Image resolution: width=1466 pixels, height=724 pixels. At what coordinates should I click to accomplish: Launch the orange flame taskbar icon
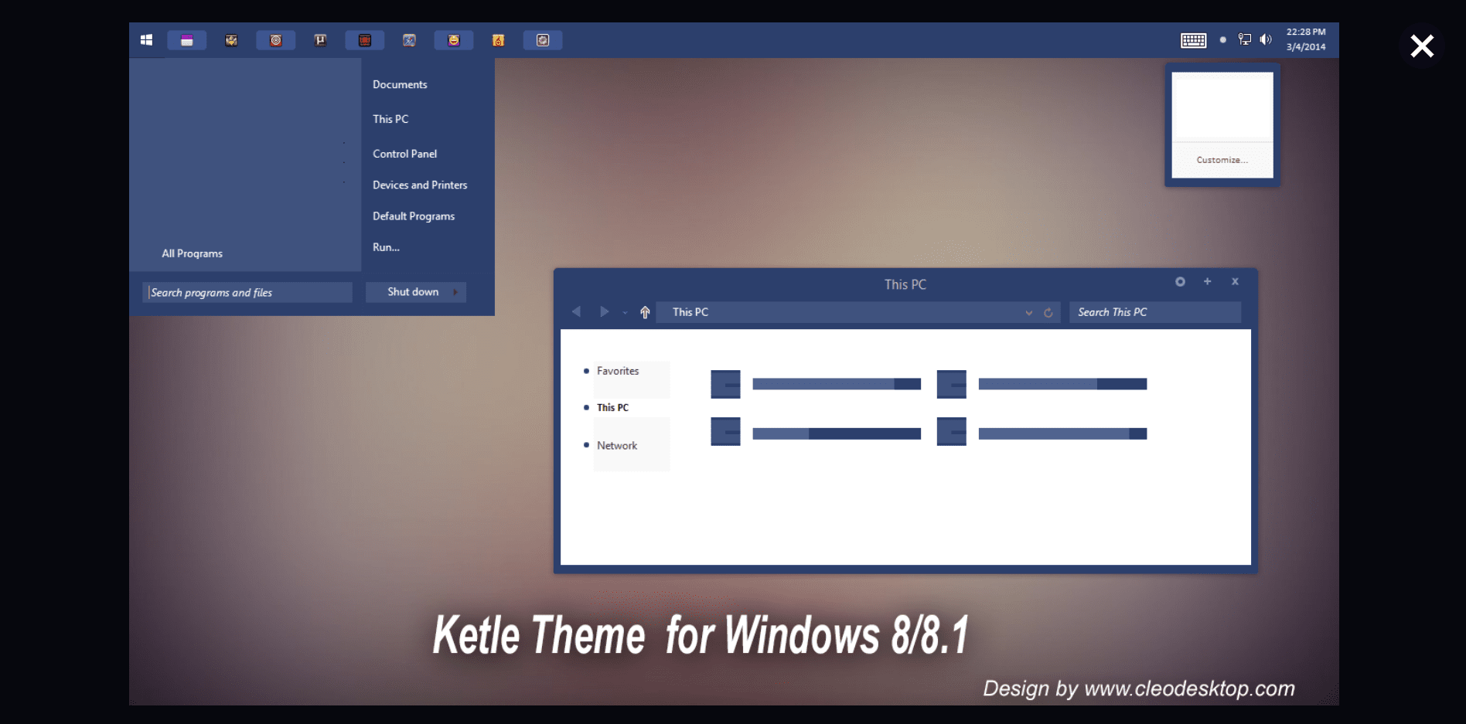pos(499,40)
